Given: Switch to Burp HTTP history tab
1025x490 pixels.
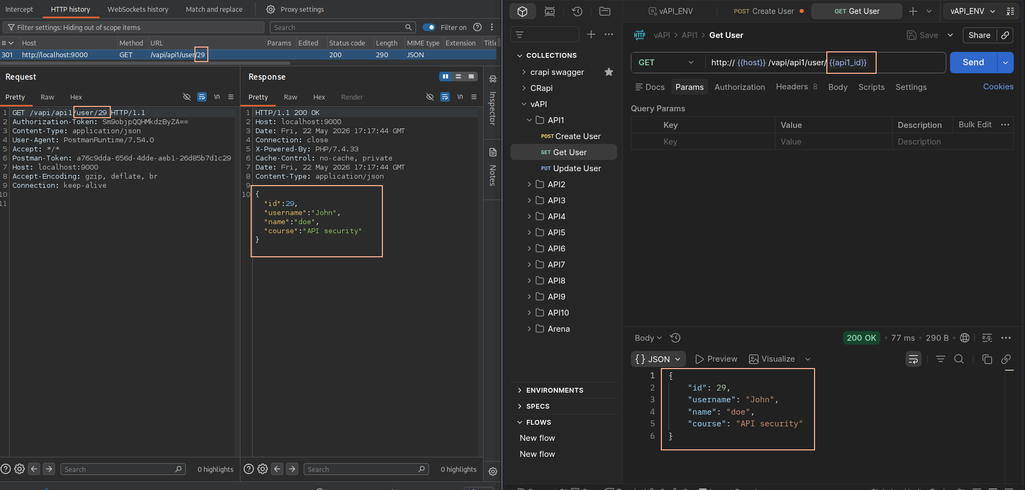Looking at the screenshot, I should point(71,9).
